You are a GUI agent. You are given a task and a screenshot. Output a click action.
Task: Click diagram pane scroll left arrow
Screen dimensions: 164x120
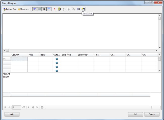tap(4, 51)
